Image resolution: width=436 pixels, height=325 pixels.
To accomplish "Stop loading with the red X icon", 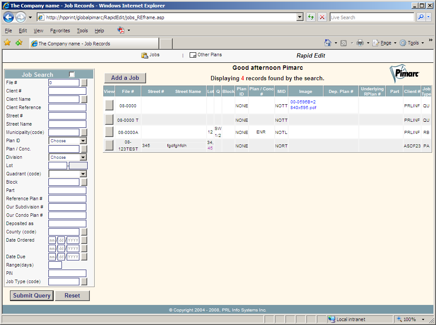I will tap(322, 17).
